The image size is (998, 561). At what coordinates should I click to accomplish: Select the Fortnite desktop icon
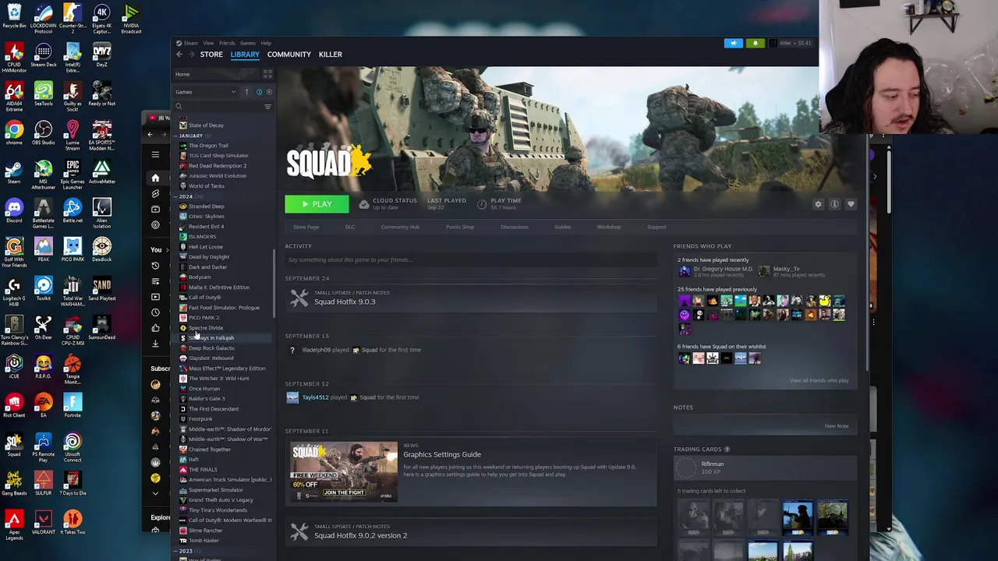point(73,405)
